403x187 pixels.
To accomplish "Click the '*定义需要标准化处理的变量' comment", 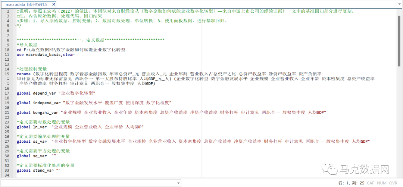I will [x=46, y=165].
